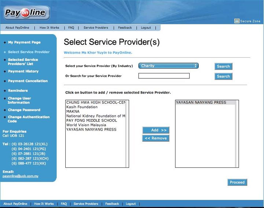The image size is (264, 208).
Task: Open Selected Service Providers' List link
Action: (23, 62)
